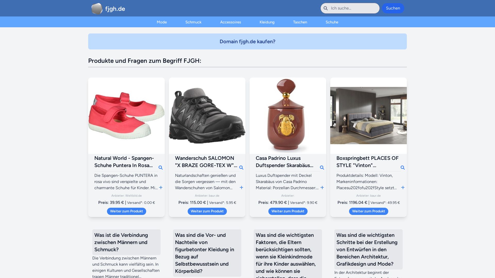This screenshot has height=278, width=495.
Task: Click 'Anbieter: baur.de' under Salomon shoe
Action: pos(207,196)
